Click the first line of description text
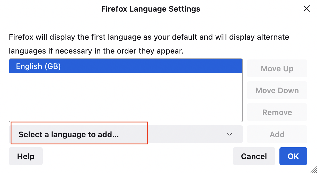This screenshot has width=317, height=173. point(149,37)
